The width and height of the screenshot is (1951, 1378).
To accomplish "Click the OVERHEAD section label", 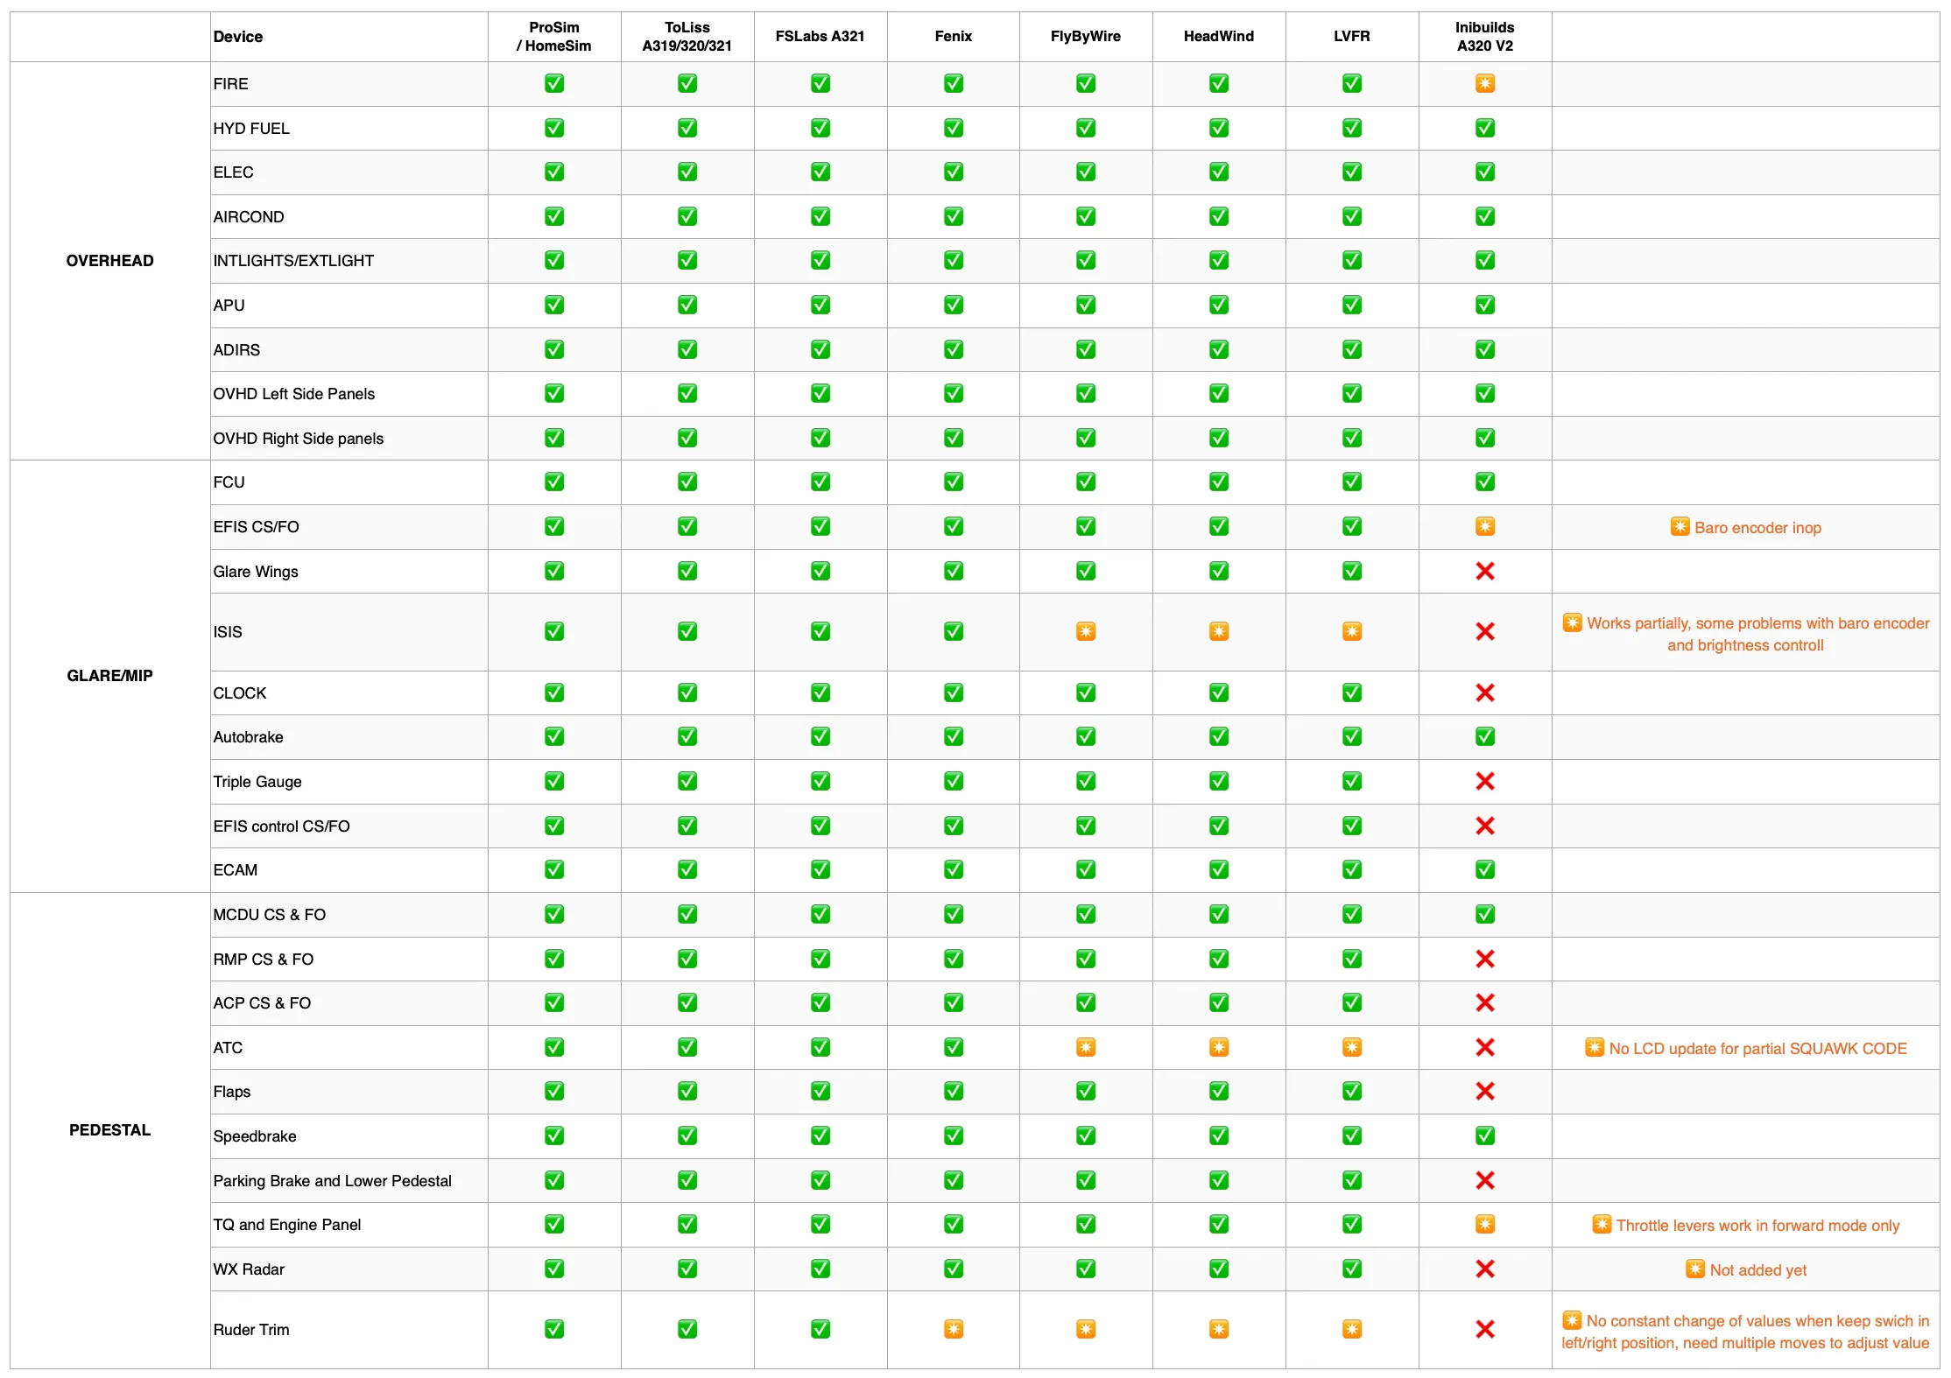I will click(109, 261).
